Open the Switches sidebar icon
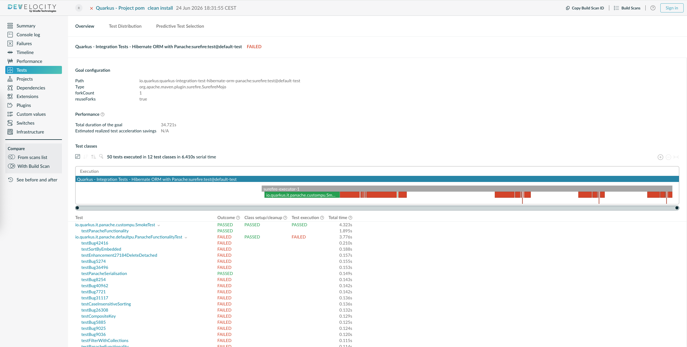 [10, 123]
